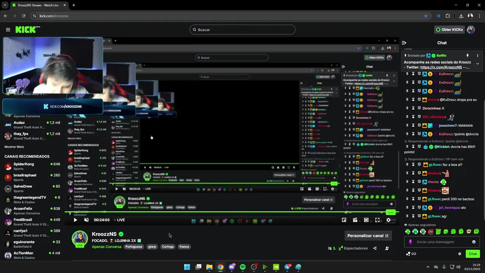Focus the Chrome address bar
Image resolution: width=485 pixels, height=273 pixels.
(x=227, y=16)
